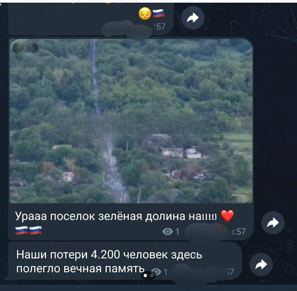Click the pensive face emoji
Screen dimensions: 297x291
point(145,13)
